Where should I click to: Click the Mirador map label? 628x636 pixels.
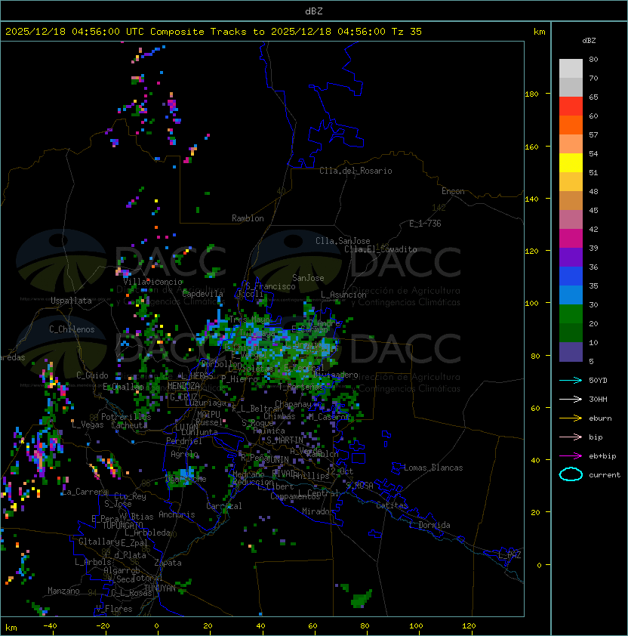pos(319,511)
